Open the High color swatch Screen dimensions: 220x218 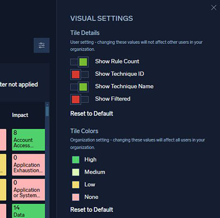(x=76, y=160)
